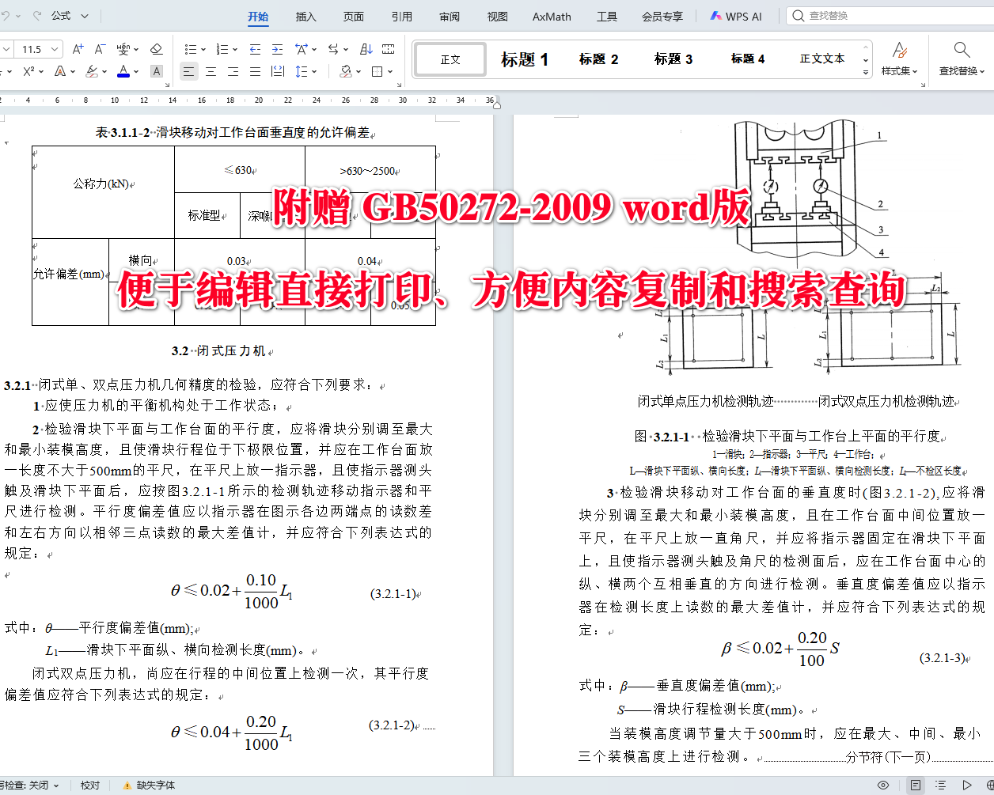Switch to page layout view in status bar
Viewport: 994px width, 795px height.
point(916,786)
